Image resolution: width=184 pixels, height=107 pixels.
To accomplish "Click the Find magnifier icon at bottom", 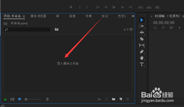I will [x=107, y=99].
